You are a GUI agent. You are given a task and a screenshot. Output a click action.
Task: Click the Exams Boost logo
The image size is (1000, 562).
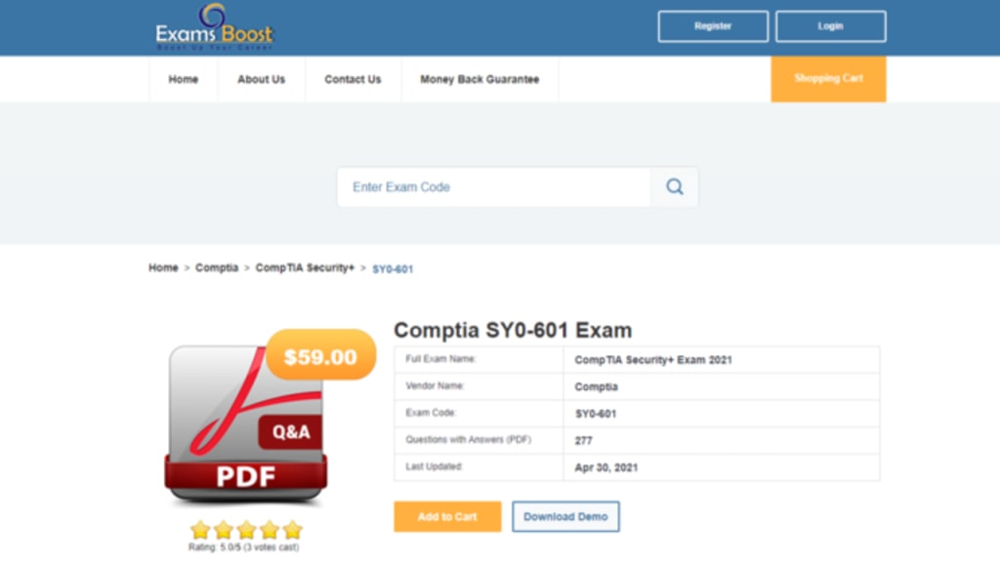tap(214, 26)
